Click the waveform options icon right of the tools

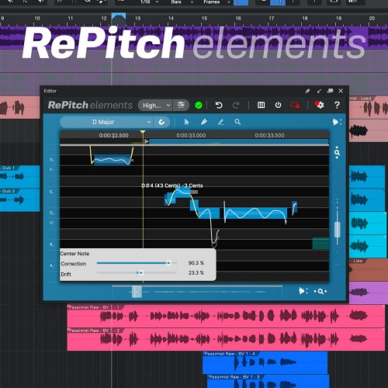point(337,122)
